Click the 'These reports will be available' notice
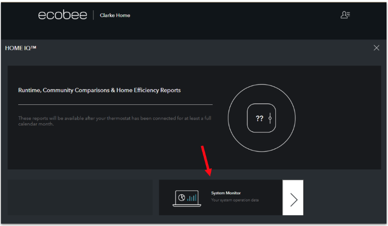The height and width of the screenshot is (226, 388). 115,121
